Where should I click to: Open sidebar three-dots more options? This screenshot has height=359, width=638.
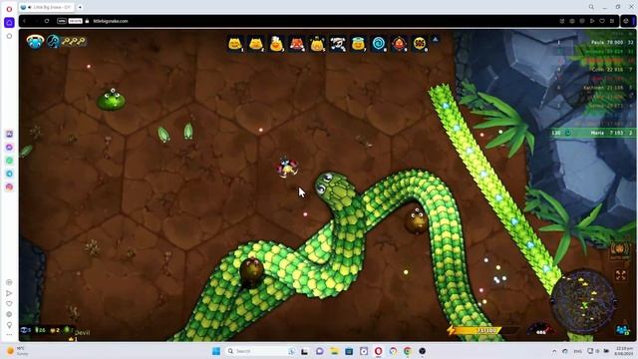point(9,335)
